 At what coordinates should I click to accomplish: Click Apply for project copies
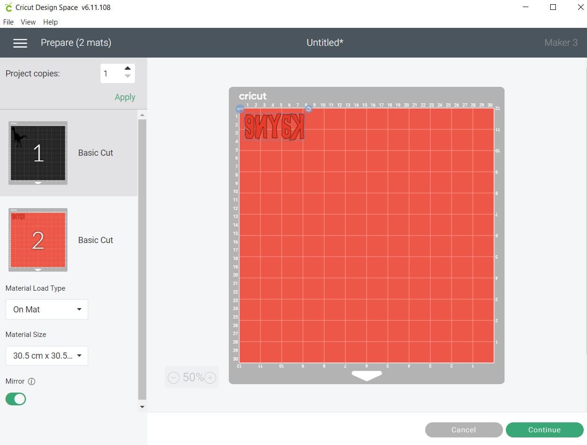(x=125, y=97)
